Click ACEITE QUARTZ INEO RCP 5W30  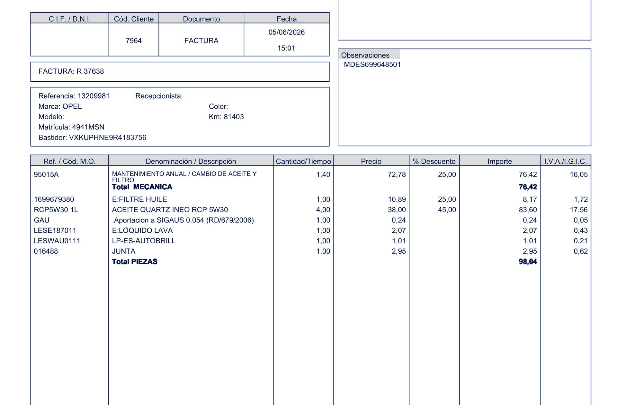pos(170,210)
